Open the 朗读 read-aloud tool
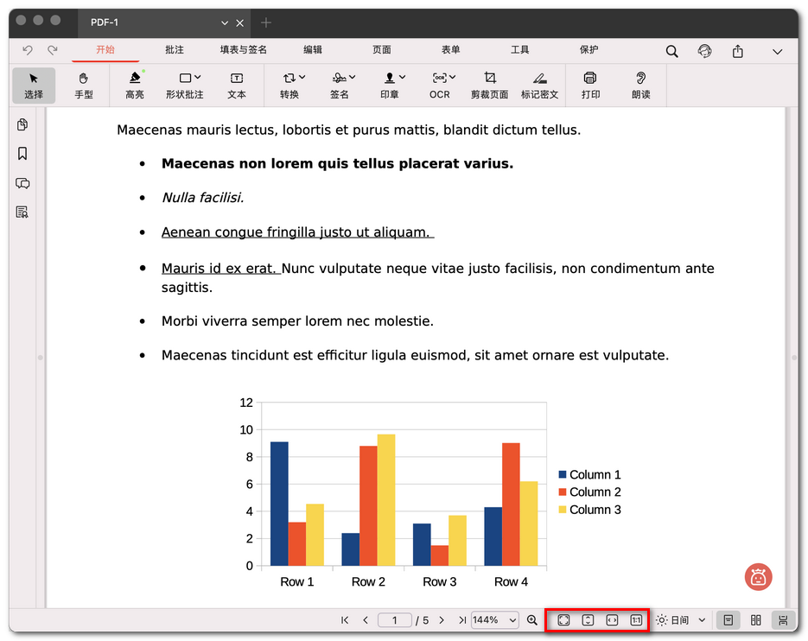 coord(640,85)
